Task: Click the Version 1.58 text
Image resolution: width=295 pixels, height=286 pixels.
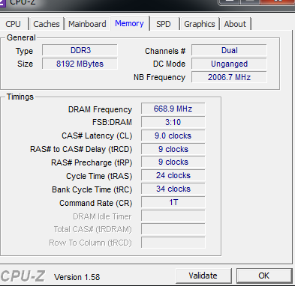Action: 77,277
